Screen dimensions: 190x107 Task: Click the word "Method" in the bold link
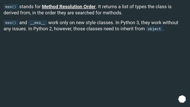point(50,7)
